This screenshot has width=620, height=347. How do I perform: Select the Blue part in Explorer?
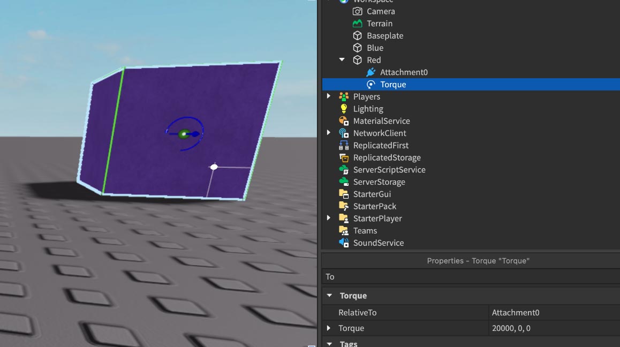pyautogui.click(x=375, y=48)
